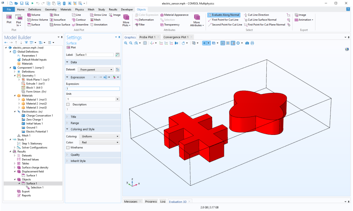This screenshot has height=211, width=353.
Task: Add a Mesh plot from ribbon
Action: (95, 20)
